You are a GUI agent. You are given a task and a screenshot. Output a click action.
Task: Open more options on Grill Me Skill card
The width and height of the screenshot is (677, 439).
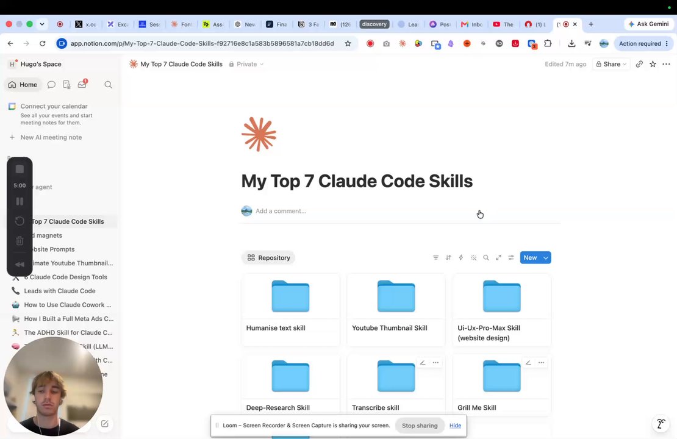(541, 363)
